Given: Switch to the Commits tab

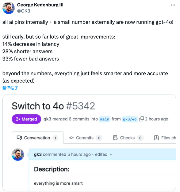Looking at the screenshot, I should tap(86, 138).
